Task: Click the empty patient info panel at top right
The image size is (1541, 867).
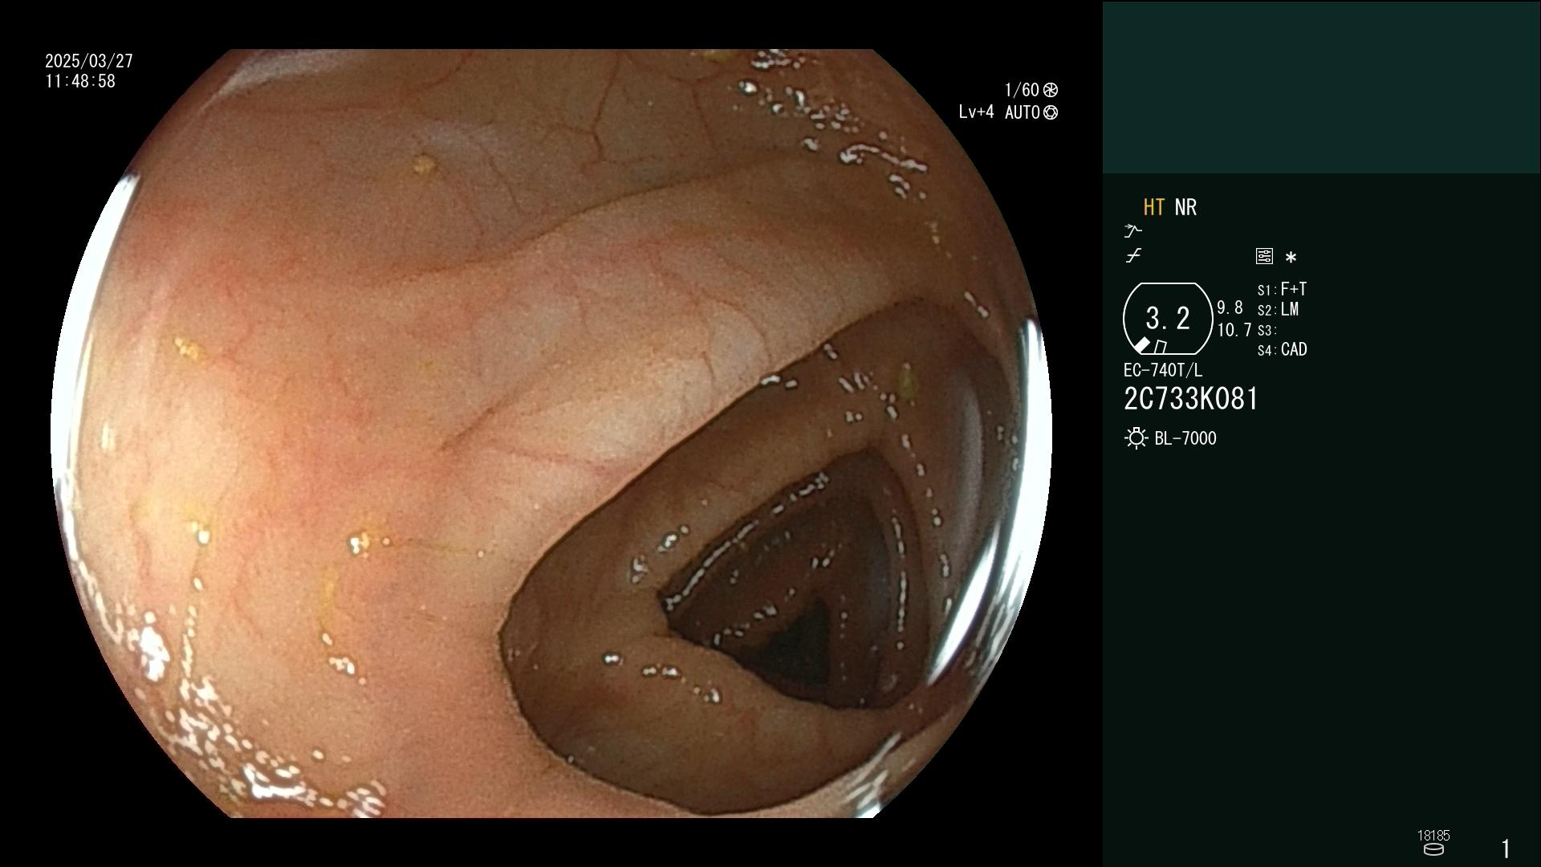Action: point(1321,87)
